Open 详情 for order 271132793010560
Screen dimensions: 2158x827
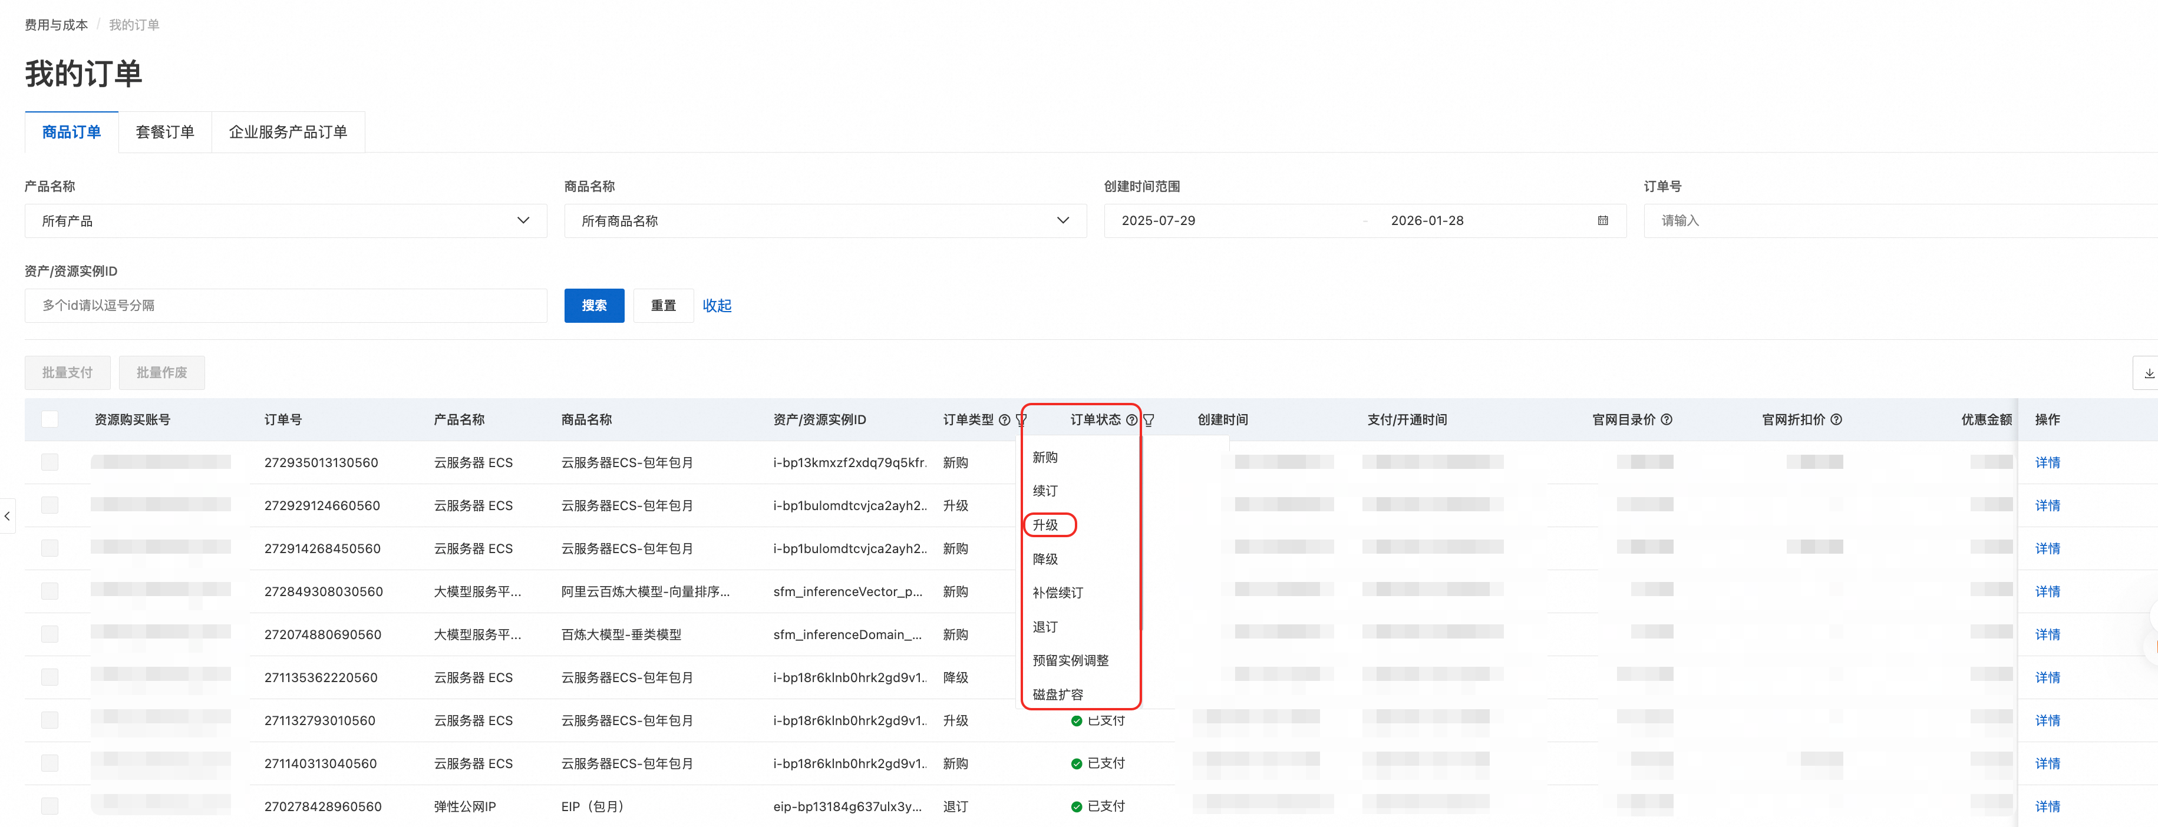2047,721
